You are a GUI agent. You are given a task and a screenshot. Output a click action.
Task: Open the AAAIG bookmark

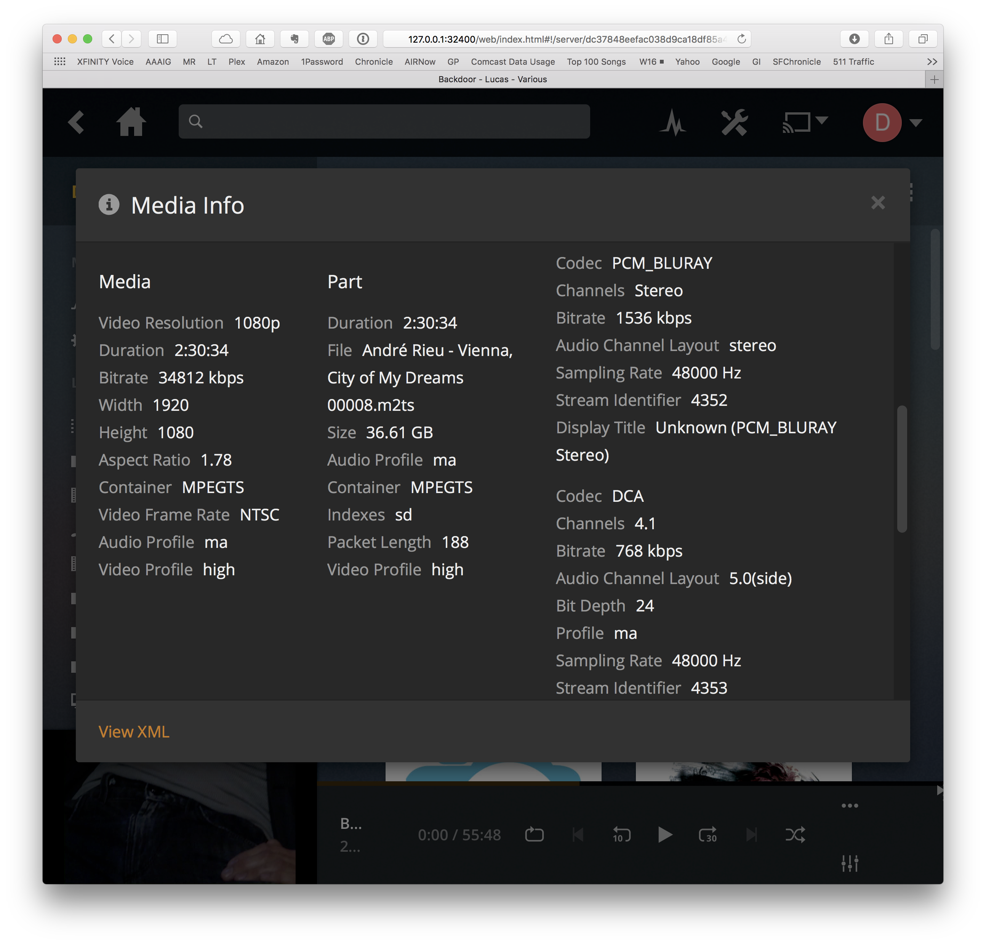pos(158,61)
